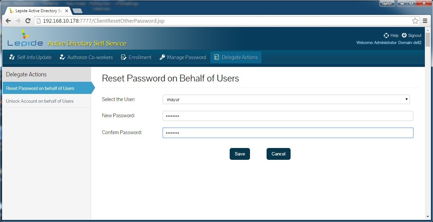Click the Self-Info Update icon
The height and width of the screenshot is (222, 433).
click(12, 57)
